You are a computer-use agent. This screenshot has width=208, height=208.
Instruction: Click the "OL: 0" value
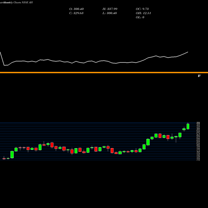[x=140, y=17]
